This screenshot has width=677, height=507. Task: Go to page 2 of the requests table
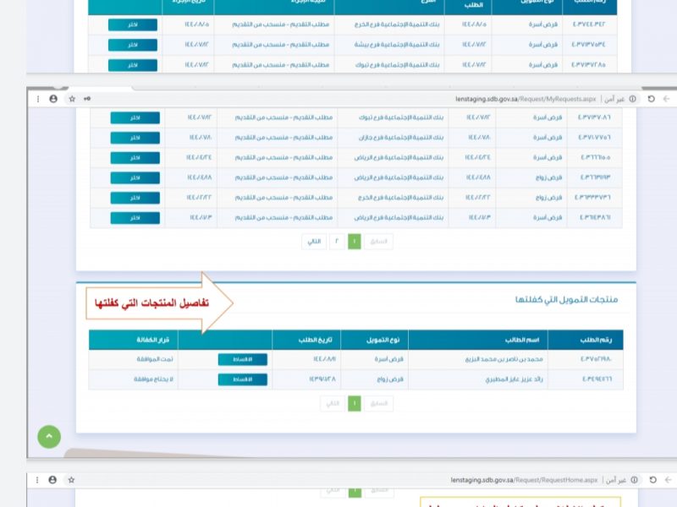[337, 242]
